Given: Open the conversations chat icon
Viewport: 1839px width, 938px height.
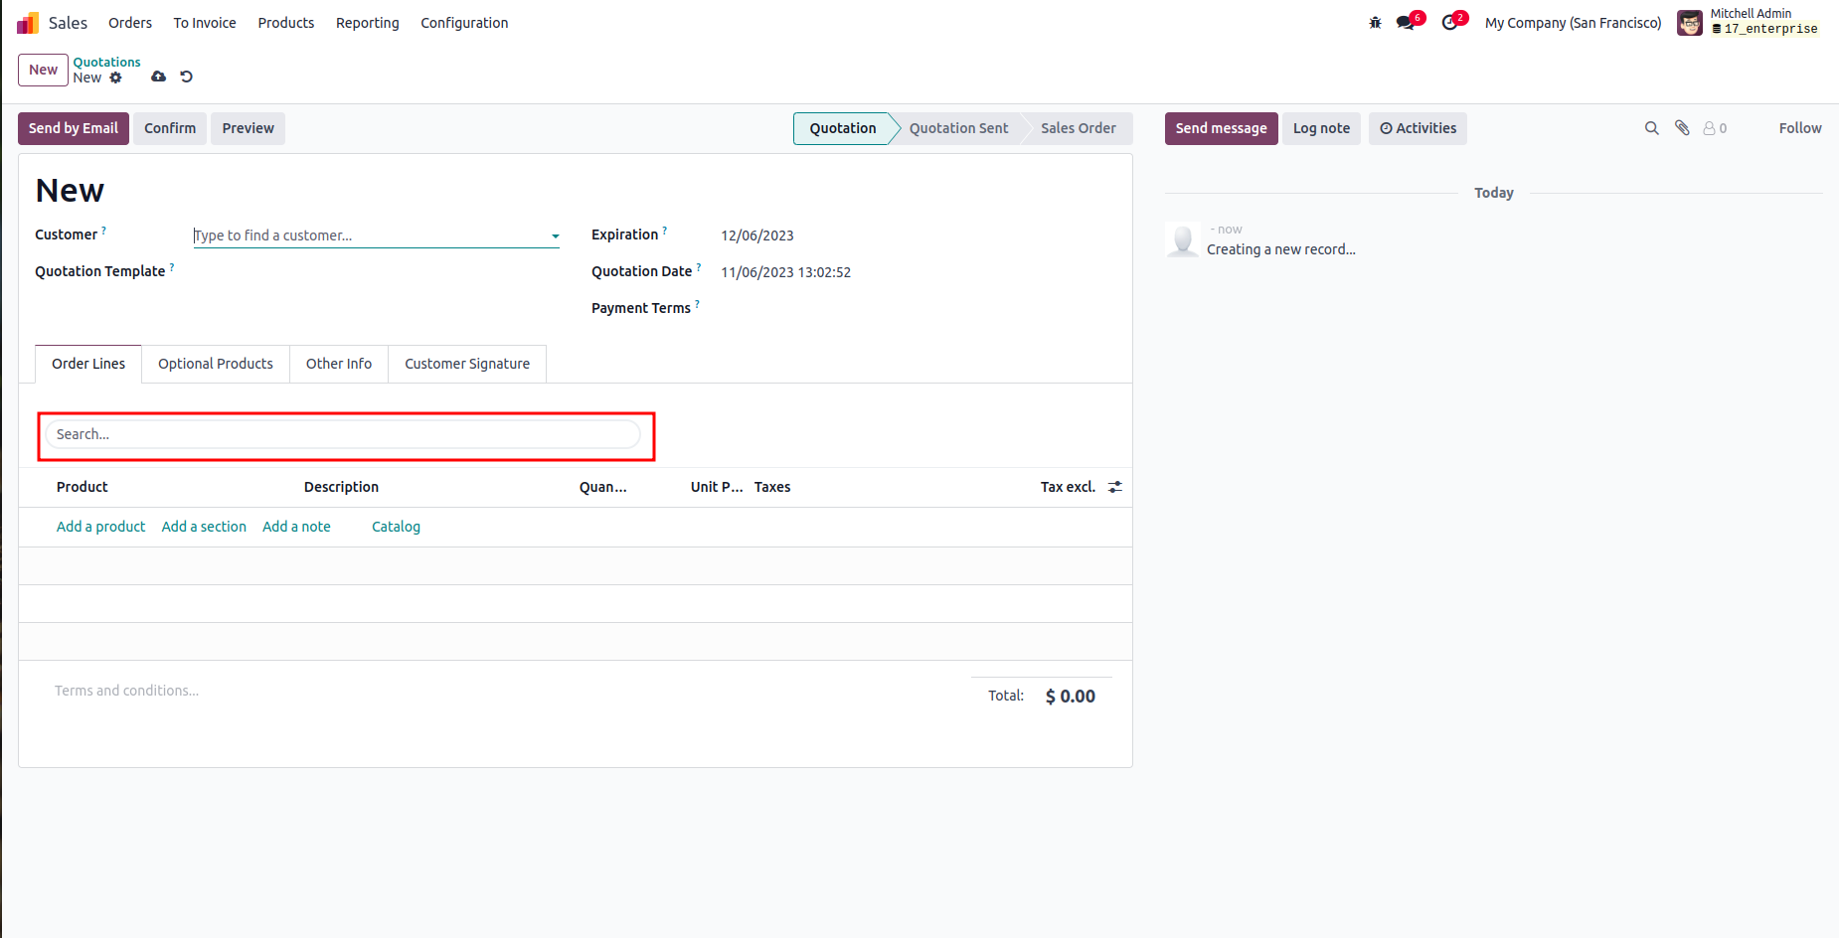Looking at the screenshot, I should [x=1406, y=23].
